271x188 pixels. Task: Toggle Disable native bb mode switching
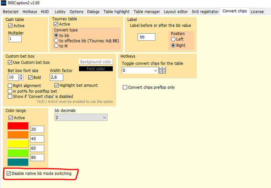(x=9, y=173)
